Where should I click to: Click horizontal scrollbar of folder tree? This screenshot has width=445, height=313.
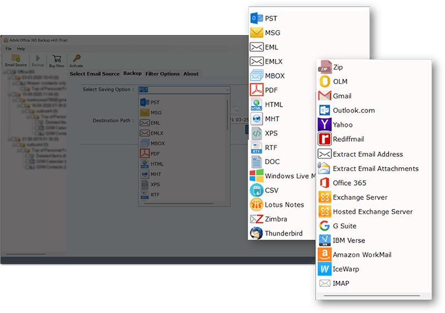tap(26, 254)
